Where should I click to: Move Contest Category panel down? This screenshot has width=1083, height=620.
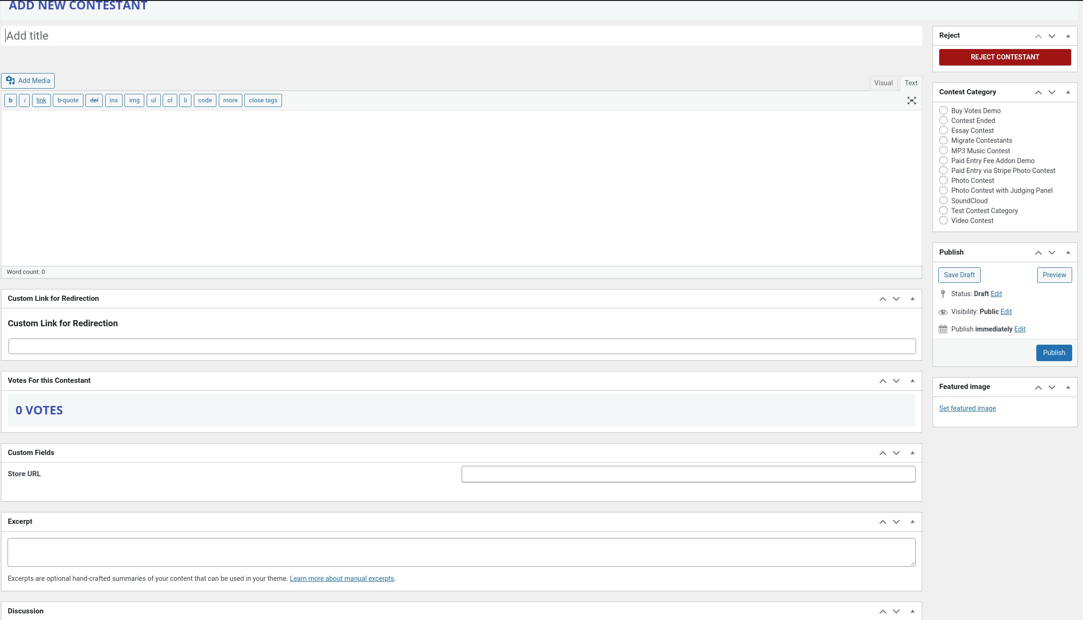coord(1052,92)
